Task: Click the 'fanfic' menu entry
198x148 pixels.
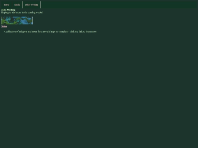Action: tap(17, 5)
